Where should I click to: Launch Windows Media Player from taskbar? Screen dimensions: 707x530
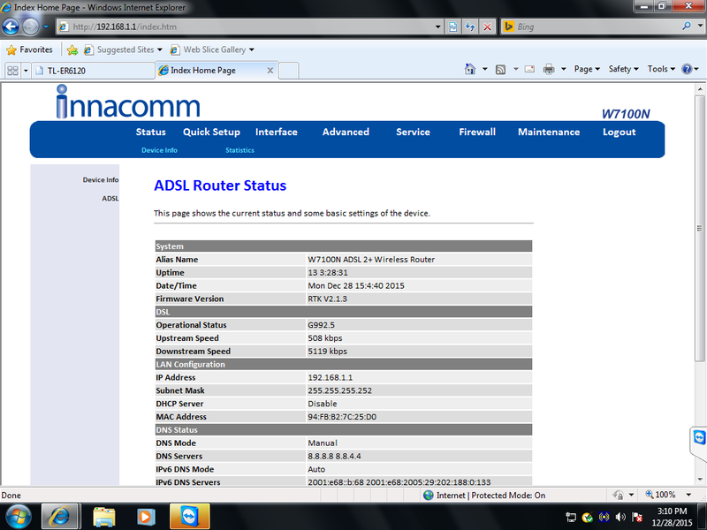pos(145,517)
